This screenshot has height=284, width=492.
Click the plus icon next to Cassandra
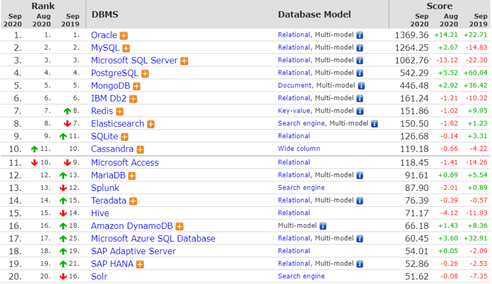(140, 150)
